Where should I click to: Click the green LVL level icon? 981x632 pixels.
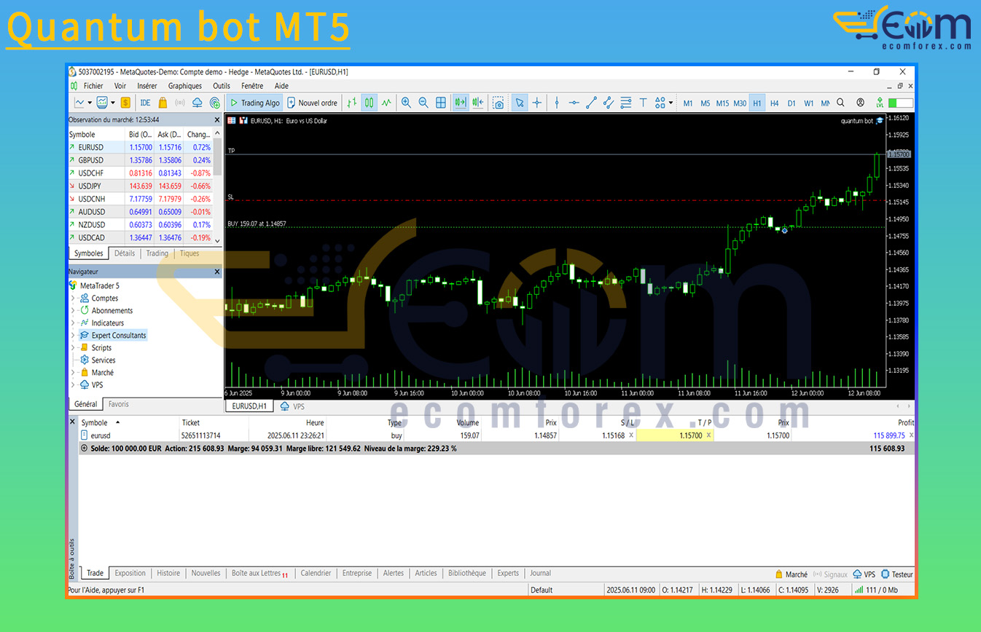pos(880,103)
